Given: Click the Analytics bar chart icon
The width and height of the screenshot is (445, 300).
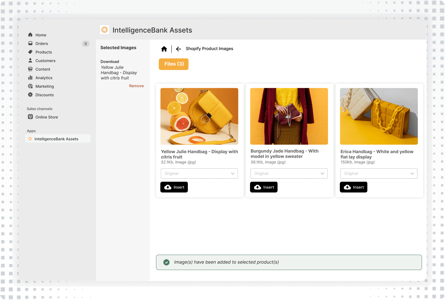Looking at the screenshot, I should pos(30,78).
